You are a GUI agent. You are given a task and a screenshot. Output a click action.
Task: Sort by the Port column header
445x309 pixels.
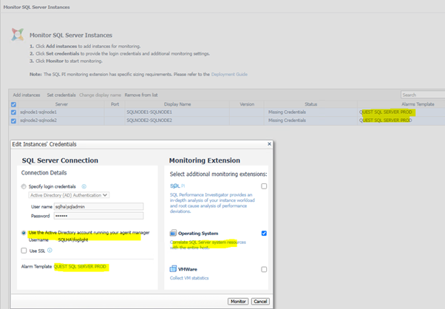coord(115,104)
